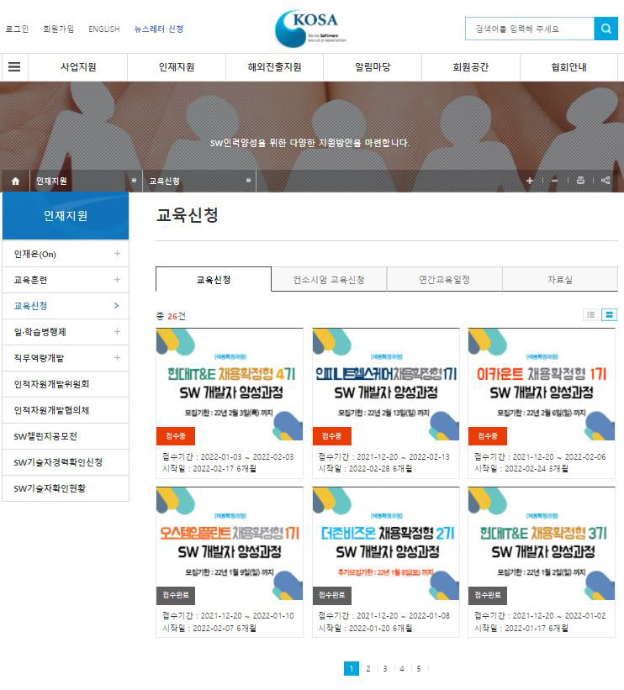This screenshot has width=624, height=690.
Task: Switch to list view icon
Action: click(x=590, y=314)
